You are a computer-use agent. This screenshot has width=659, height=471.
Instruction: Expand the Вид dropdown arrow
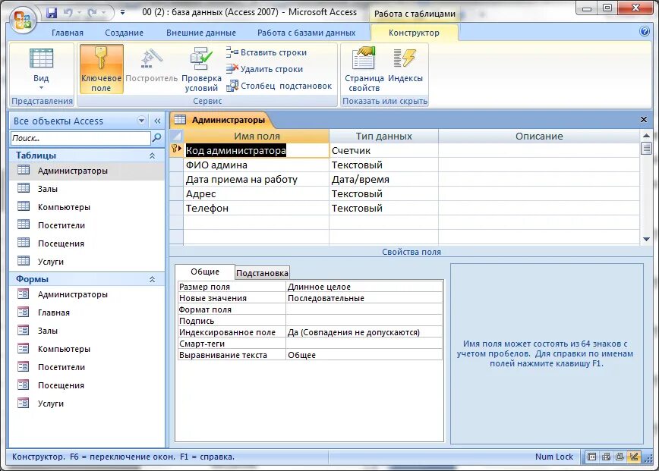coord(41,88)
